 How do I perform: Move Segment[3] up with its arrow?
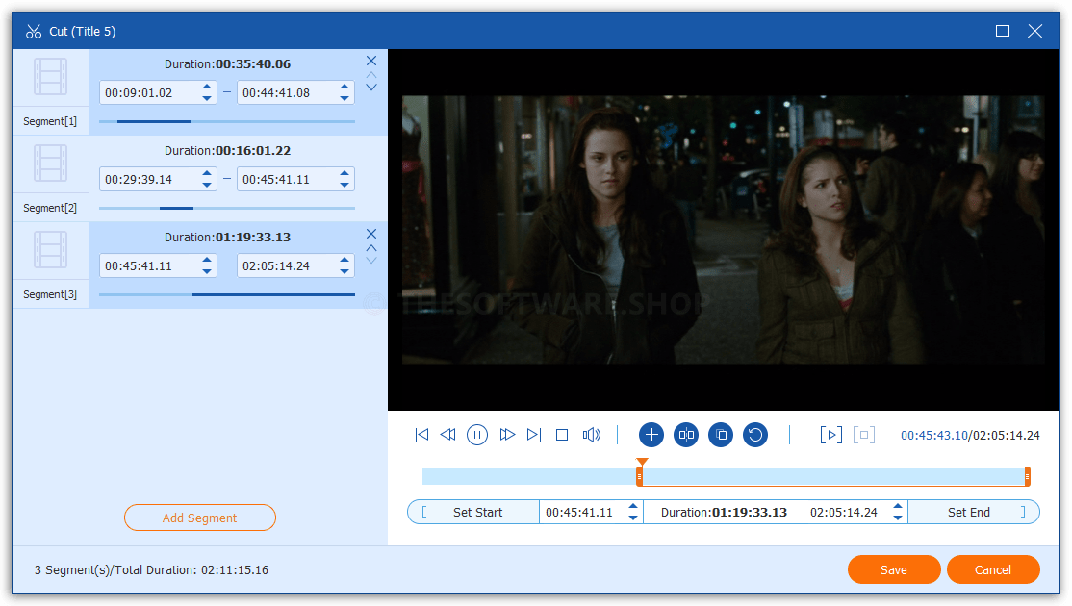[371, 248]
